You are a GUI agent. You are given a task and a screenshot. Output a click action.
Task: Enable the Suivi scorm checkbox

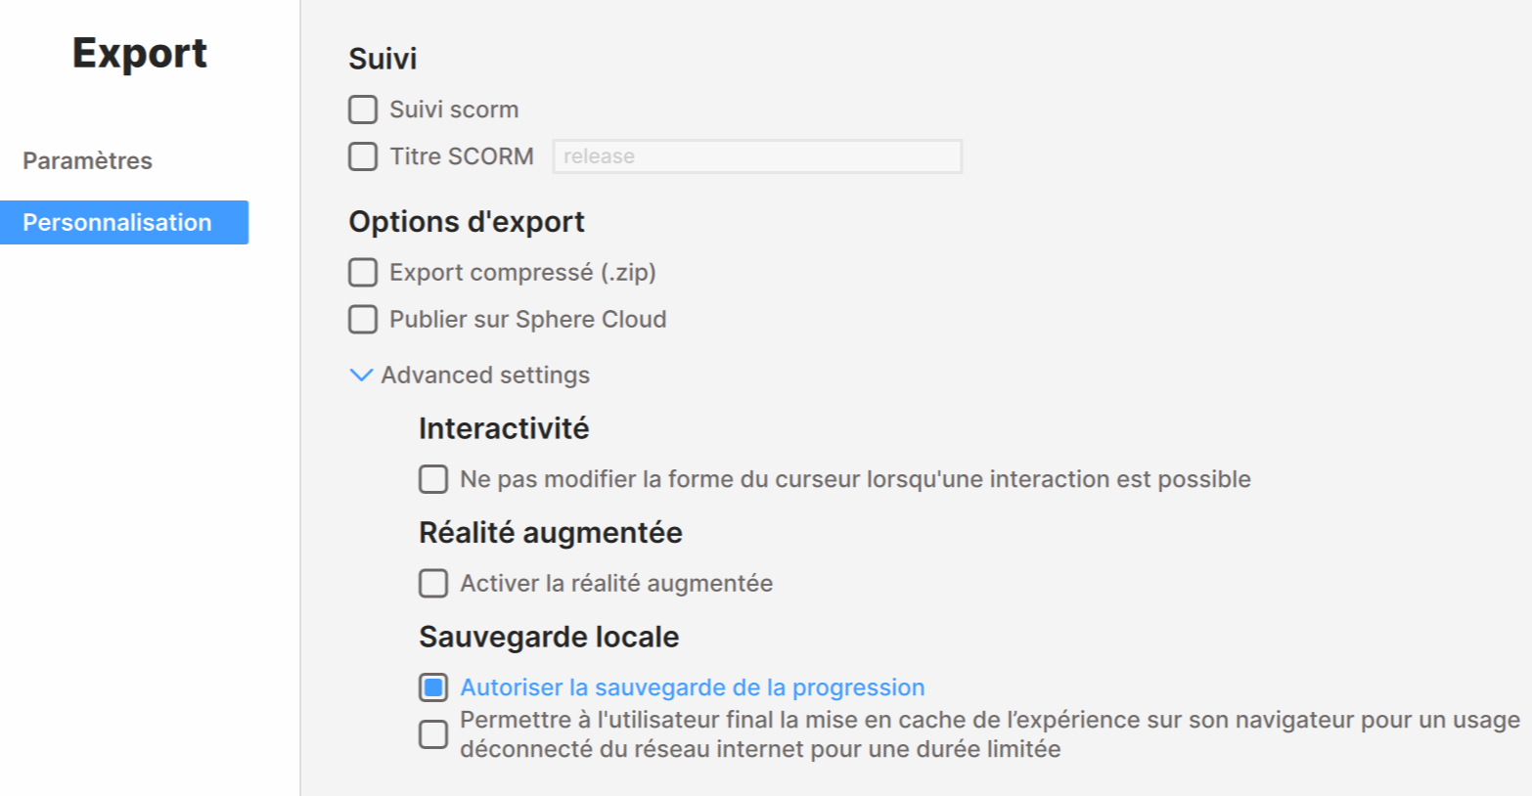point(363,110)
